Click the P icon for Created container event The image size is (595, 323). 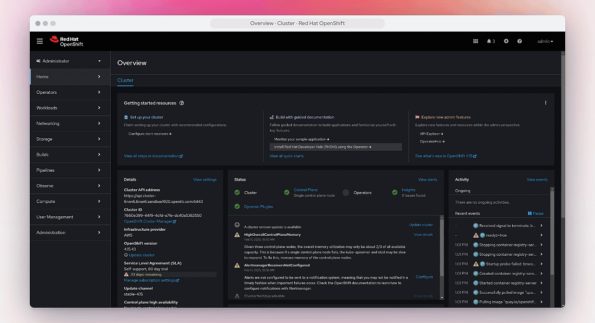(476, 273)
